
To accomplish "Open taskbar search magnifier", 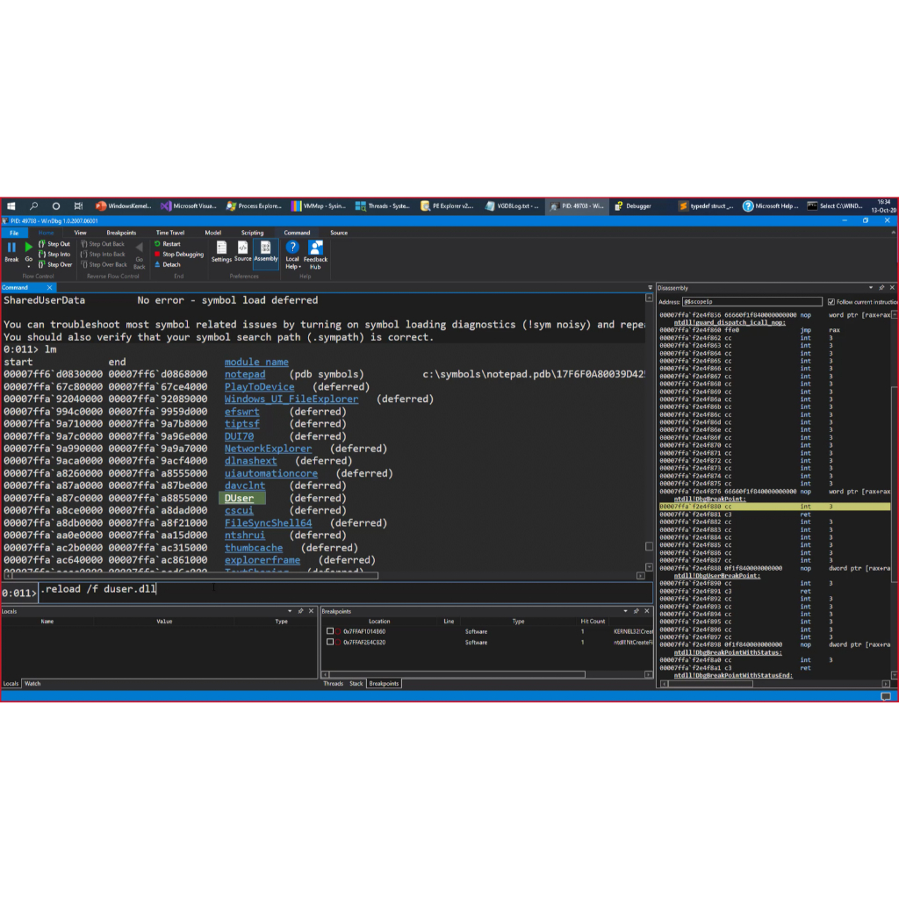I will click(33, 205).
